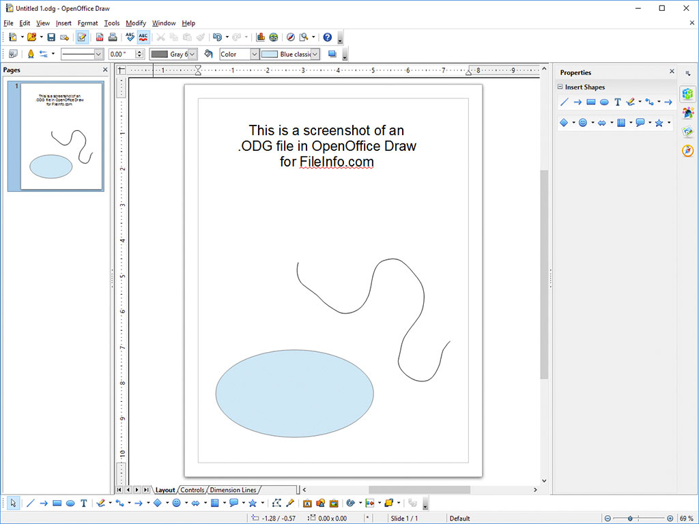Viewport: 699px width, 524px height.
Task: Toggle AutoSpellcheck off
Action: [x=143, y=38]
